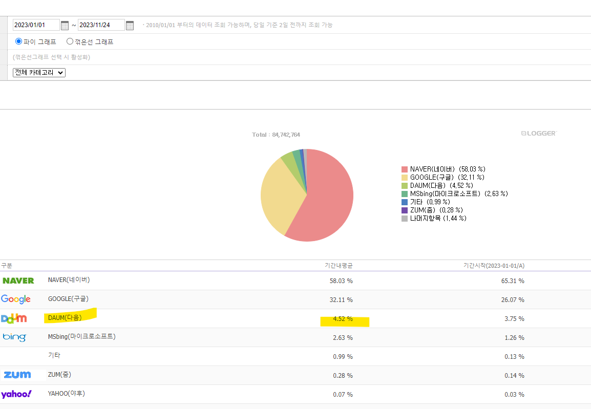Click YAHOO average value 0.07 %
Viewport: 591px width, 409px height.
[x=343, y=395]
